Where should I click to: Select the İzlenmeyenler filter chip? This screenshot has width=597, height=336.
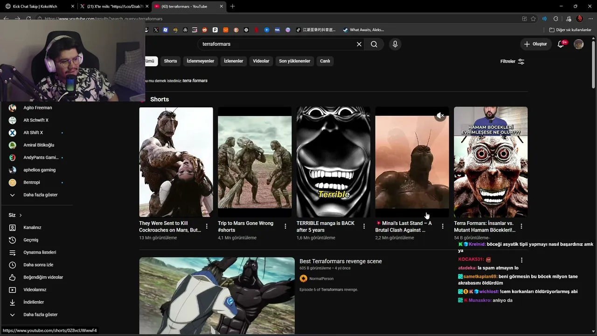[x=201, y=61]
